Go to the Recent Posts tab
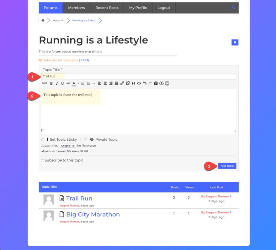The image size is (276, 250). (107, 8)
